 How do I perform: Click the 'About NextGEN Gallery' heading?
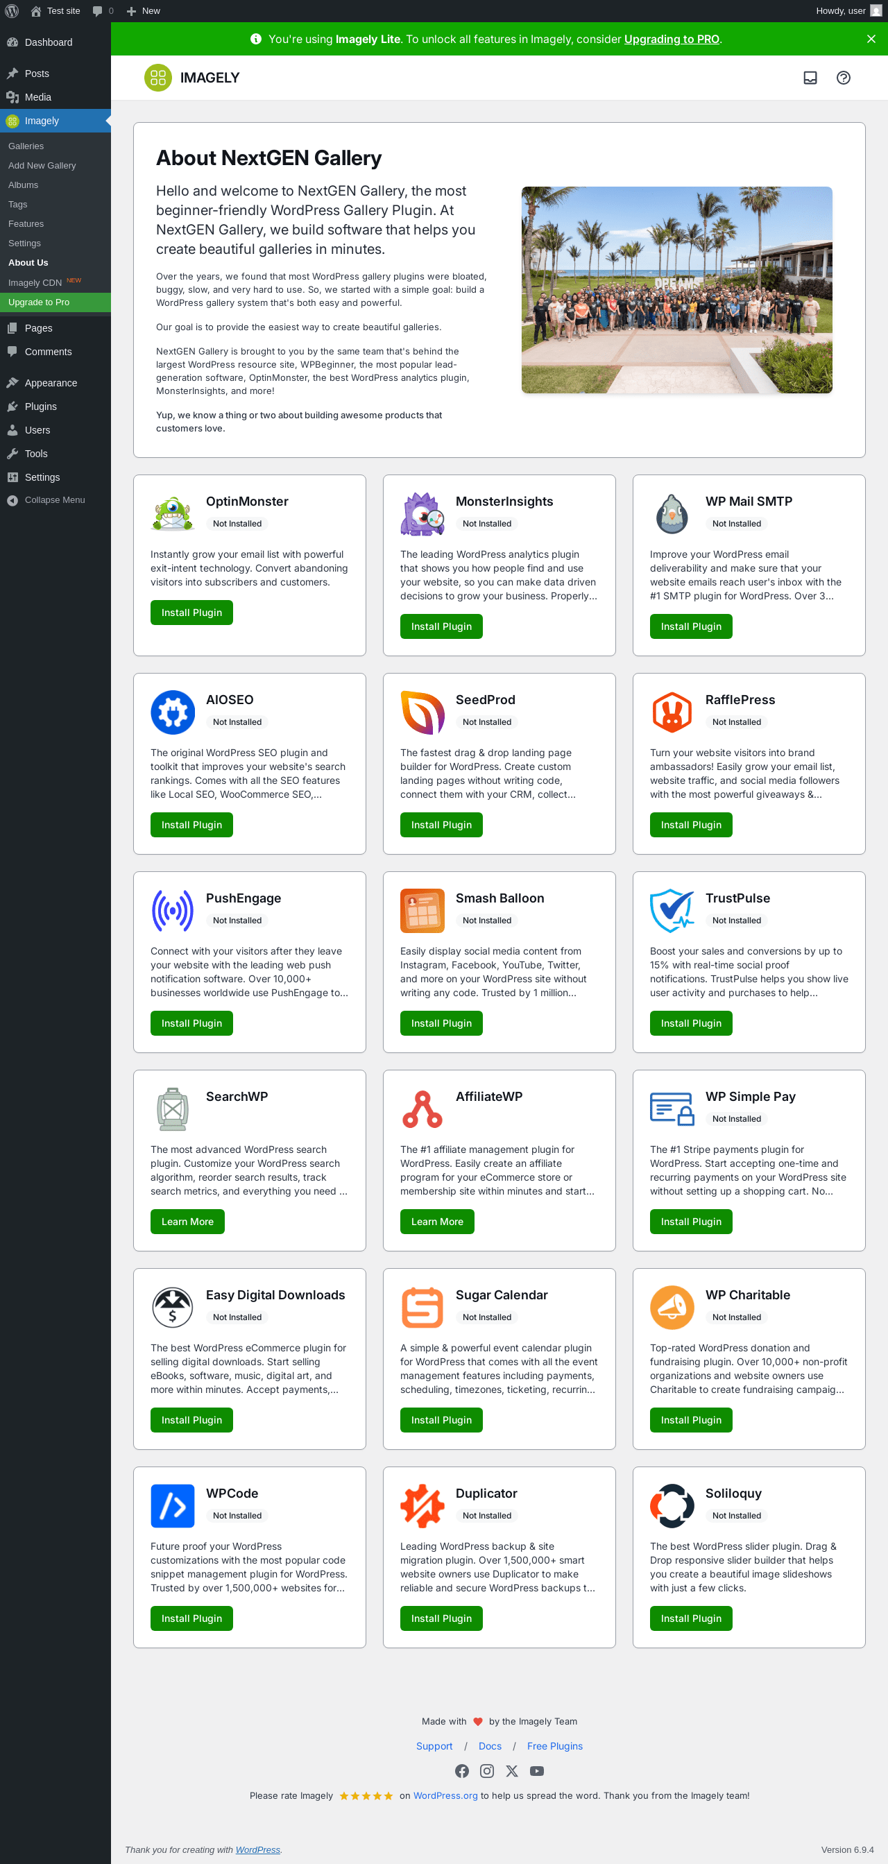(269, 157)
